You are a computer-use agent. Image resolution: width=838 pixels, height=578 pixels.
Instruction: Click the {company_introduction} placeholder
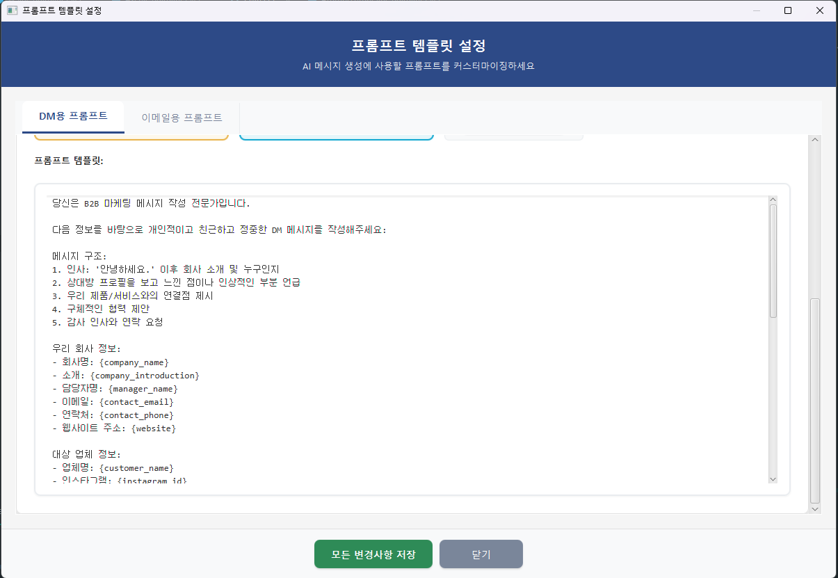coord(145,376)
